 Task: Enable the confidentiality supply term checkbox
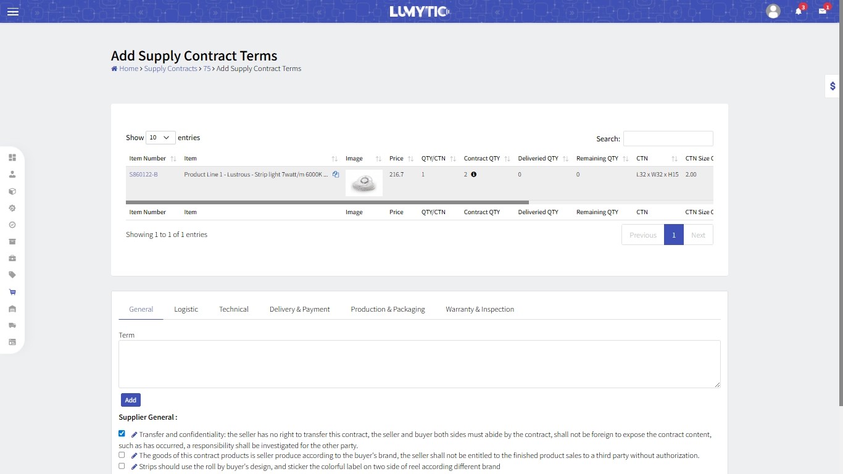122,433
